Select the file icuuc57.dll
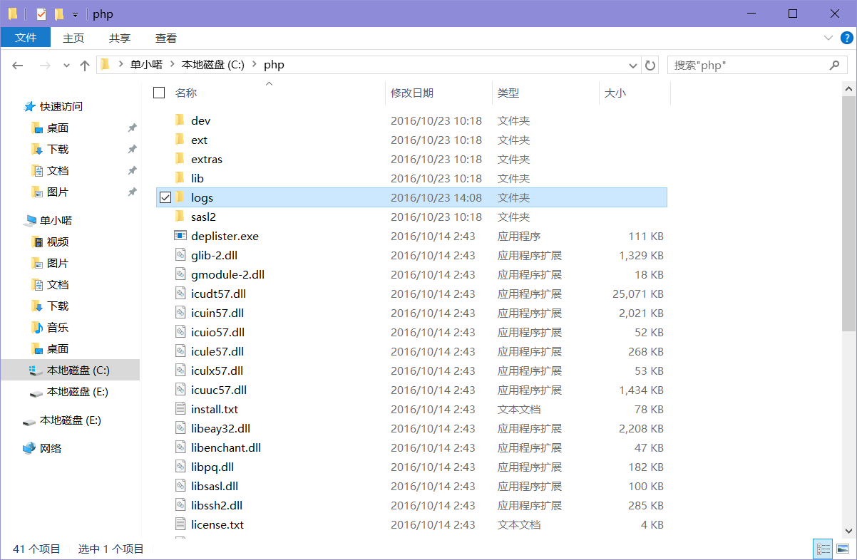 point(219,390)
